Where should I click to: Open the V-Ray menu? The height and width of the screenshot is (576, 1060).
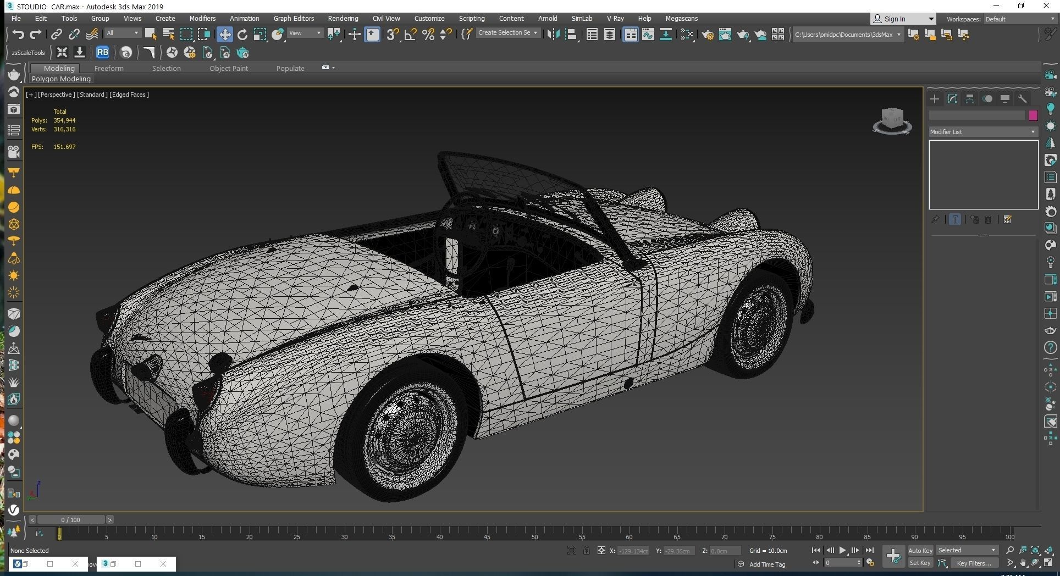pos(615,18)
